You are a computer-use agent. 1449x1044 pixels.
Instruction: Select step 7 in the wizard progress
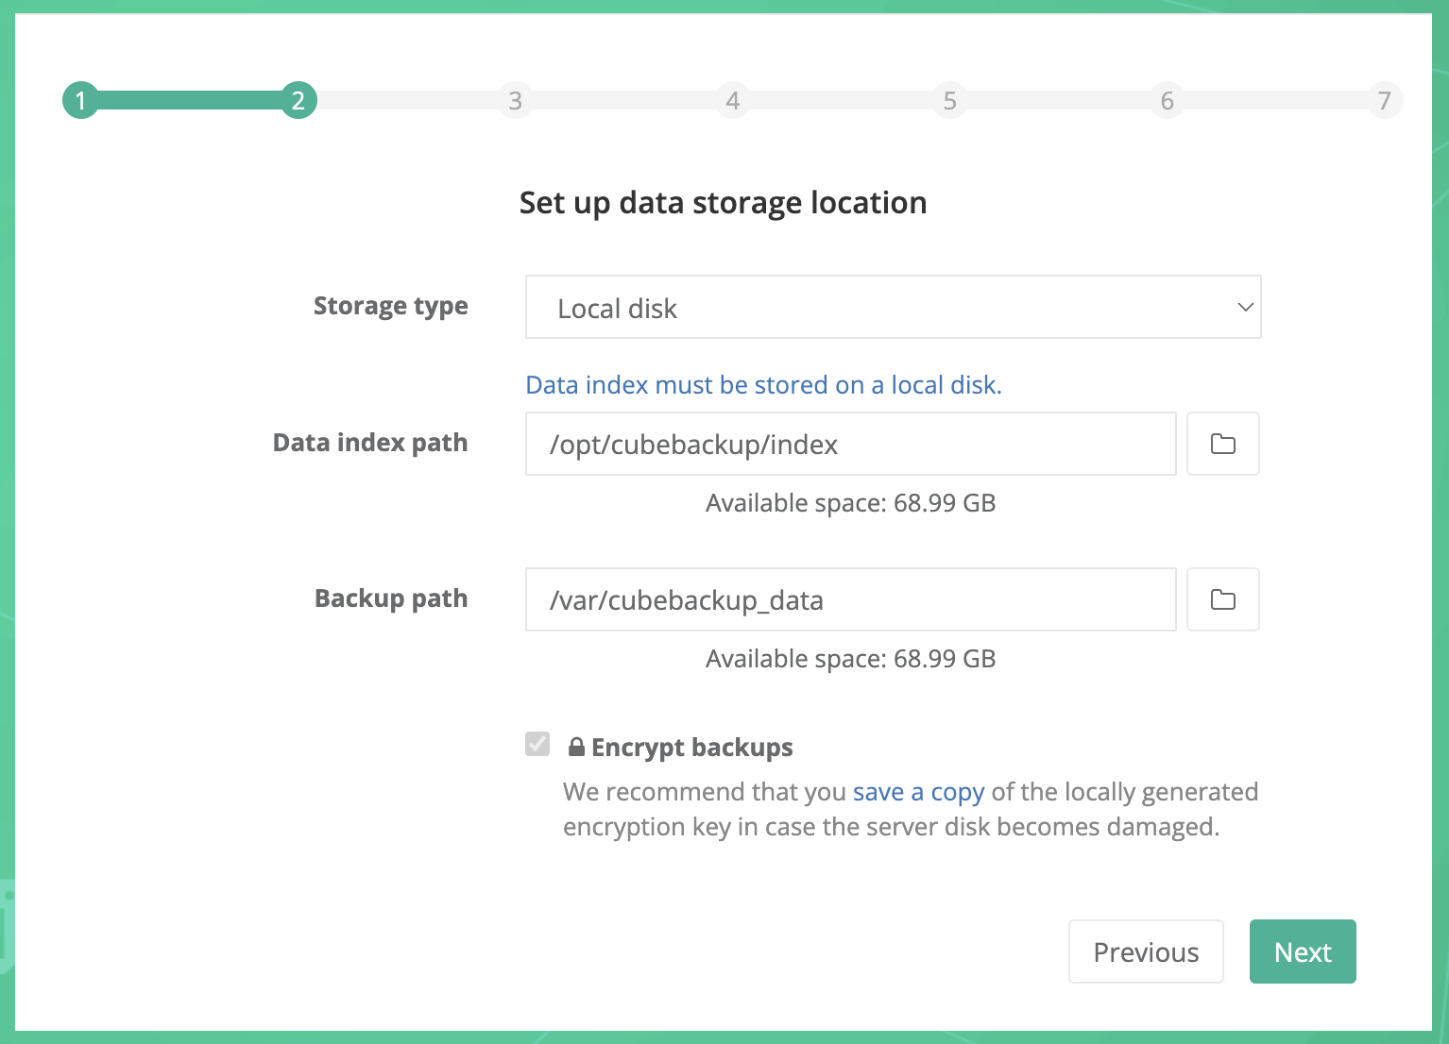pos(1384,99)
